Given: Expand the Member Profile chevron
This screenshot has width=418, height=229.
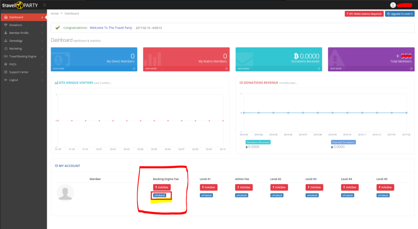Looking at the screenshot, I should [x=42, y=33].
